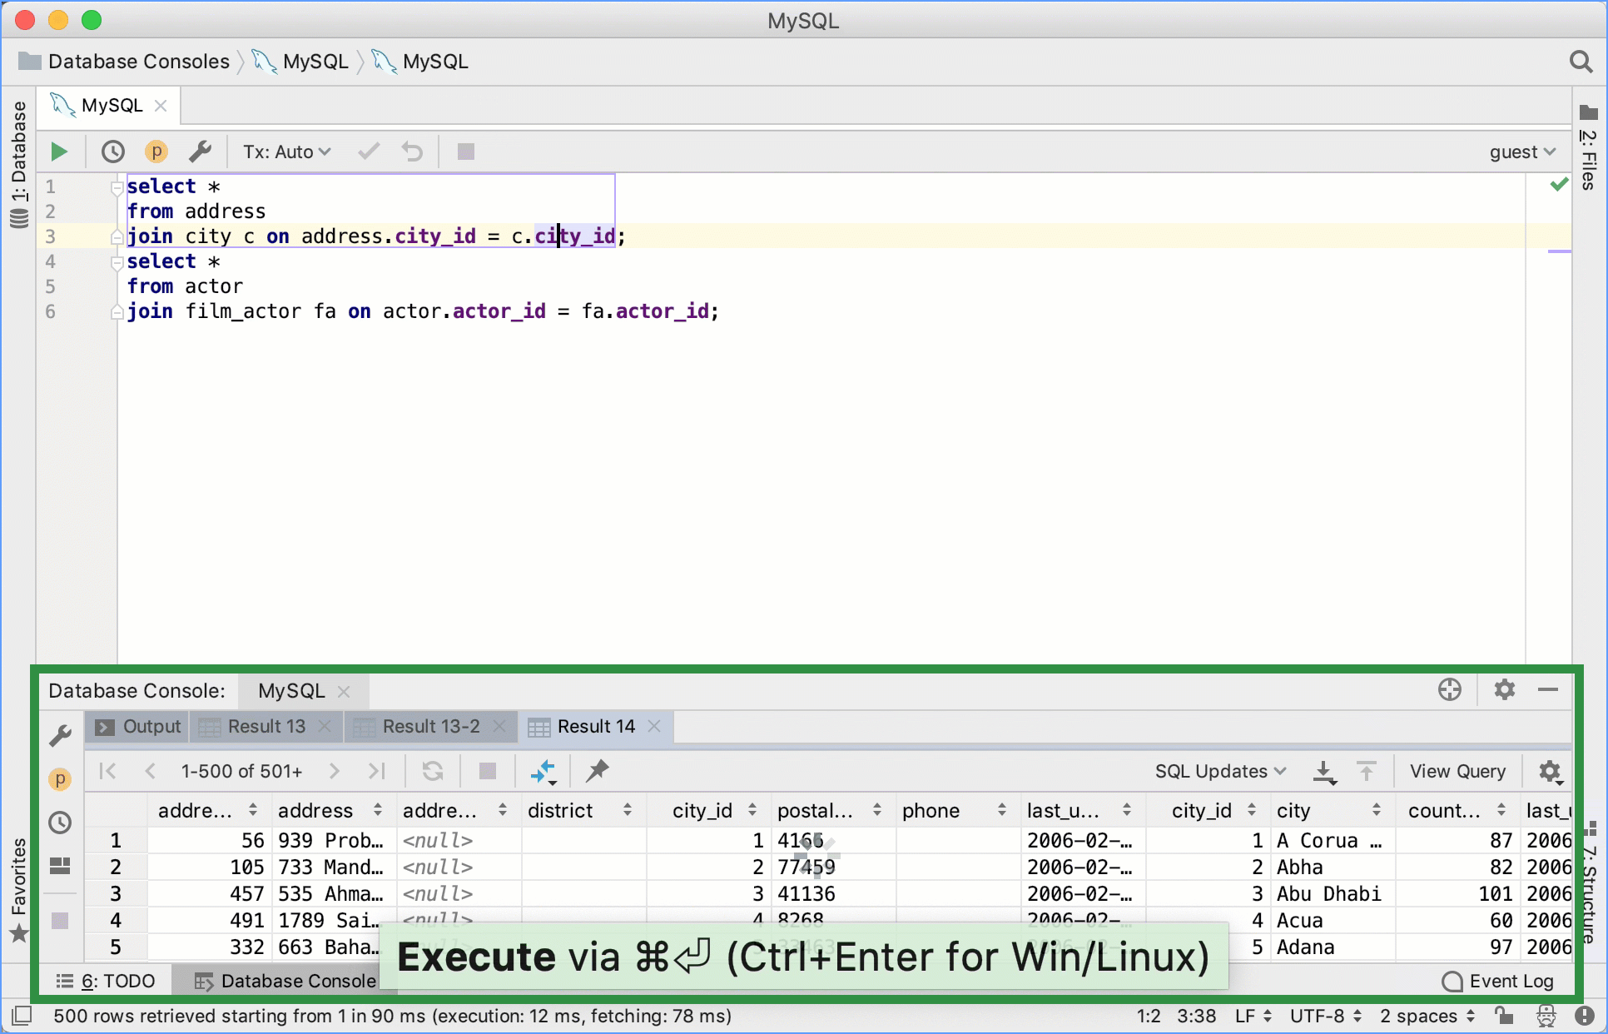Click the lock icon in status bar
The image size is (1608, 1034).
(x=1503, y=1016)
